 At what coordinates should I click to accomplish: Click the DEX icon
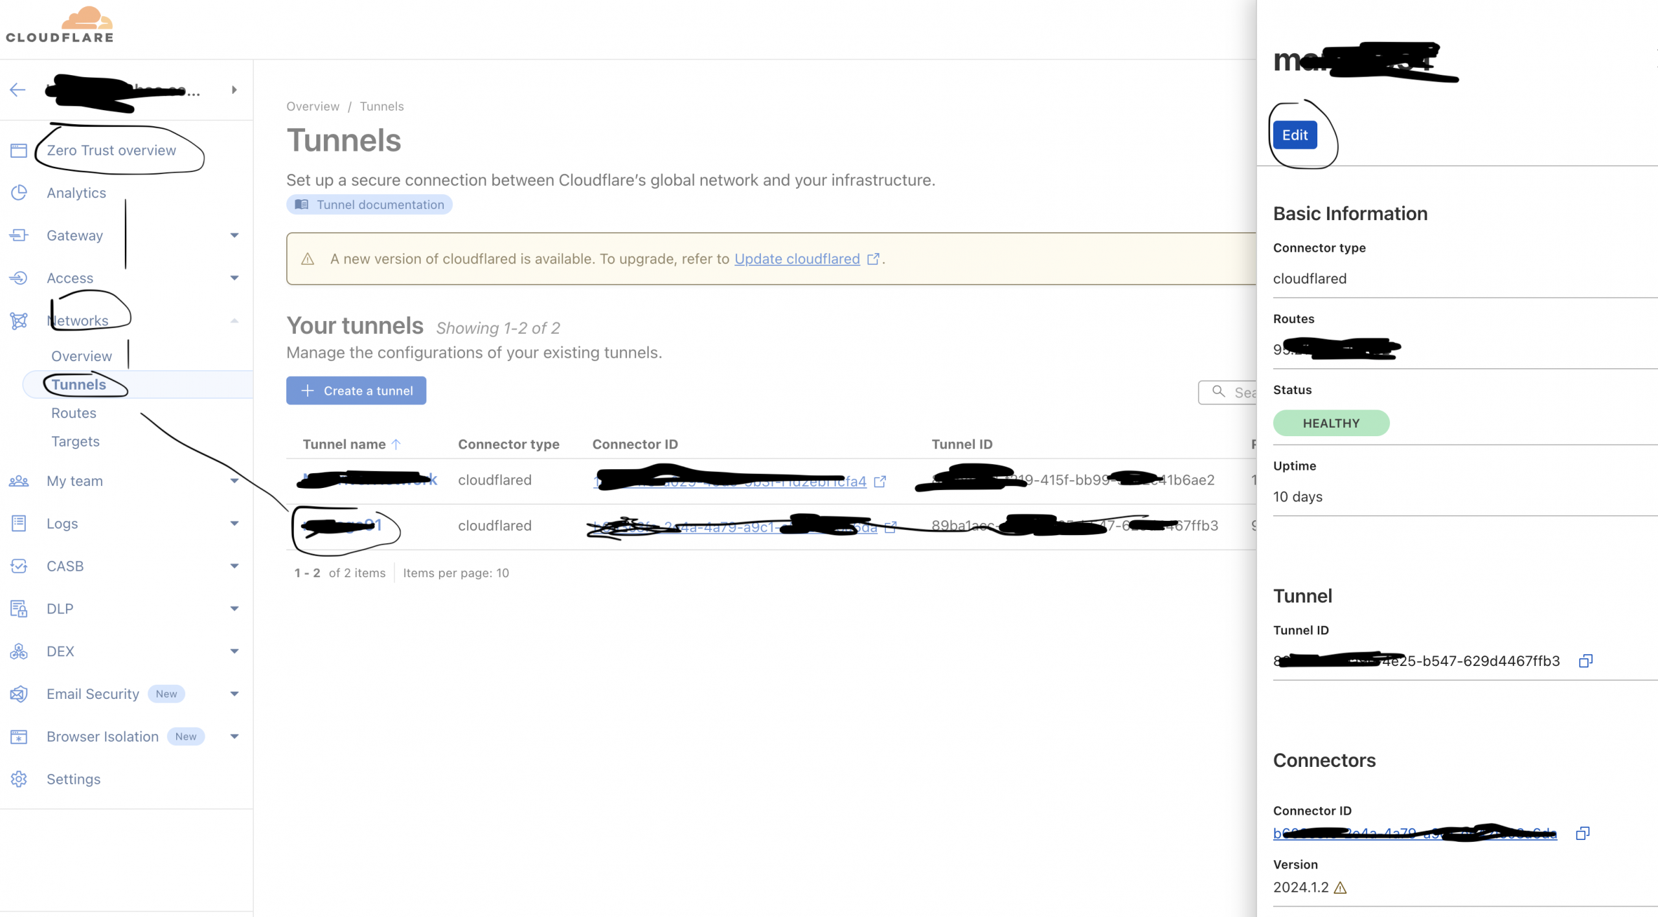click(x=19, y=652)
